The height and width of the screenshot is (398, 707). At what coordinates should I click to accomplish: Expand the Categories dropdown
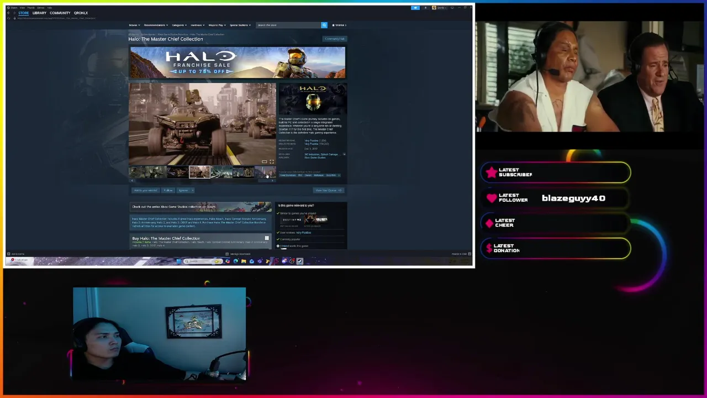[179, 25]
